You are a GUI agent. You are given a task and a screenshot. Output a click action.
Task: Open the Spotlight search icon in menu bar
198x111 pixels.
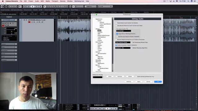pos(188,1)
